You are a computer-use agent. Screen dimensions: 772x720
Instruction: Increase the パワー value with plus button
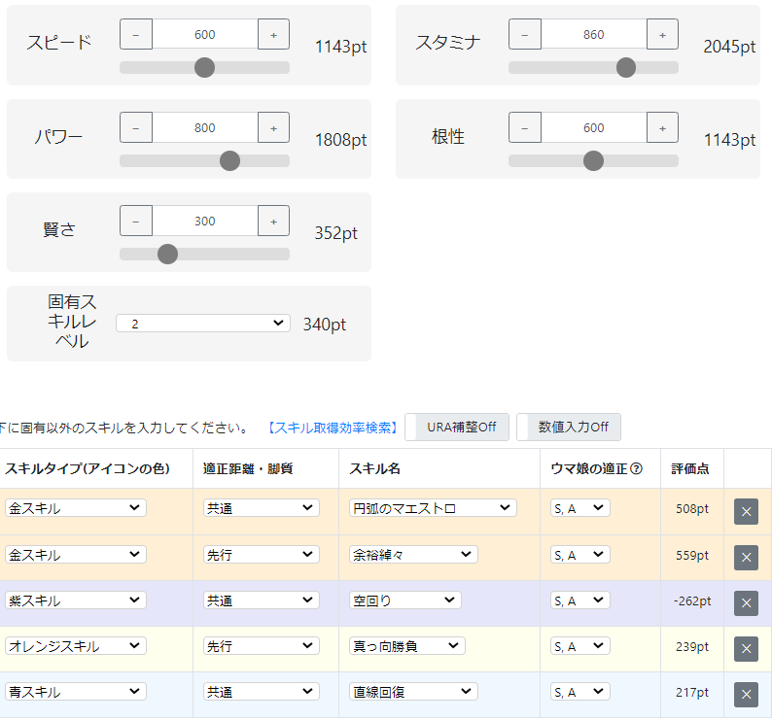coord(274,127)
